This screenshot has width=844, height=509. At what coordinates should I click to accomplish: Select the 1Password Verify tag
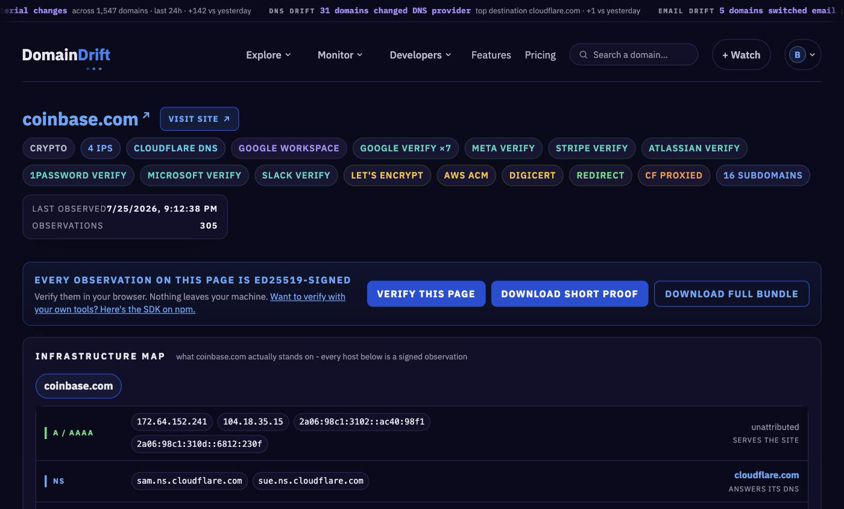[78, 175]
